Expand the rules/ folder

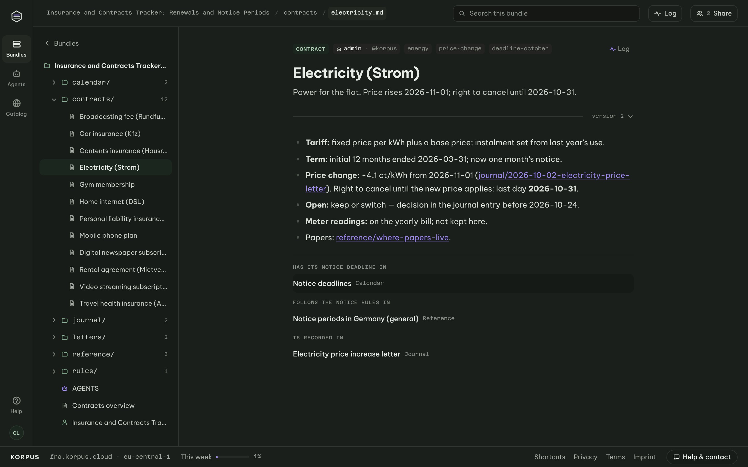(106, 371)
